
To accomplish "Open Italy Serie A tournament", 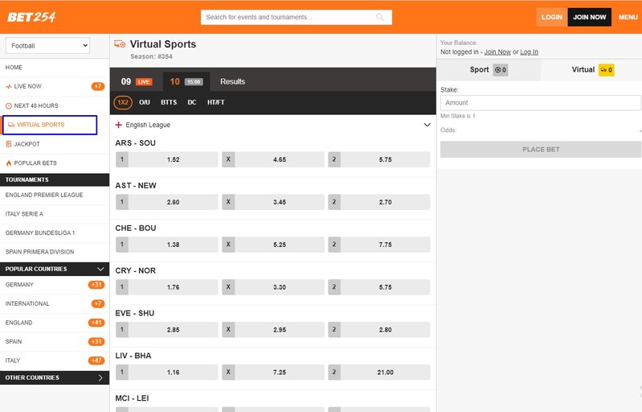I will tap(55, 214).
